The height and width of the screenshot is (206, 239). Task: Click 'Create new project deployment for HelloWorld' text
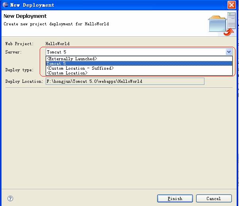(x=56, y=24)
